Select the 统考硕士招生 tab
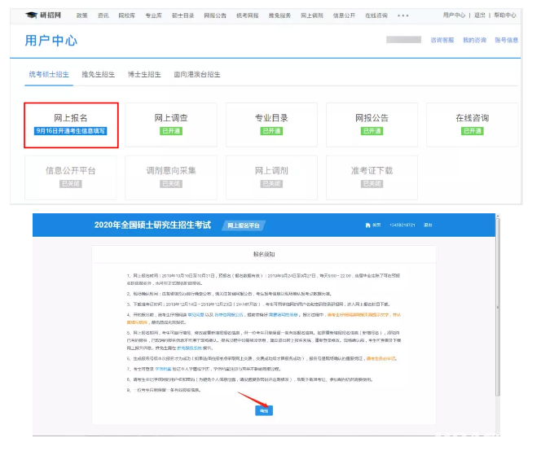Screen dimensions: 541x451 (48, 75)
